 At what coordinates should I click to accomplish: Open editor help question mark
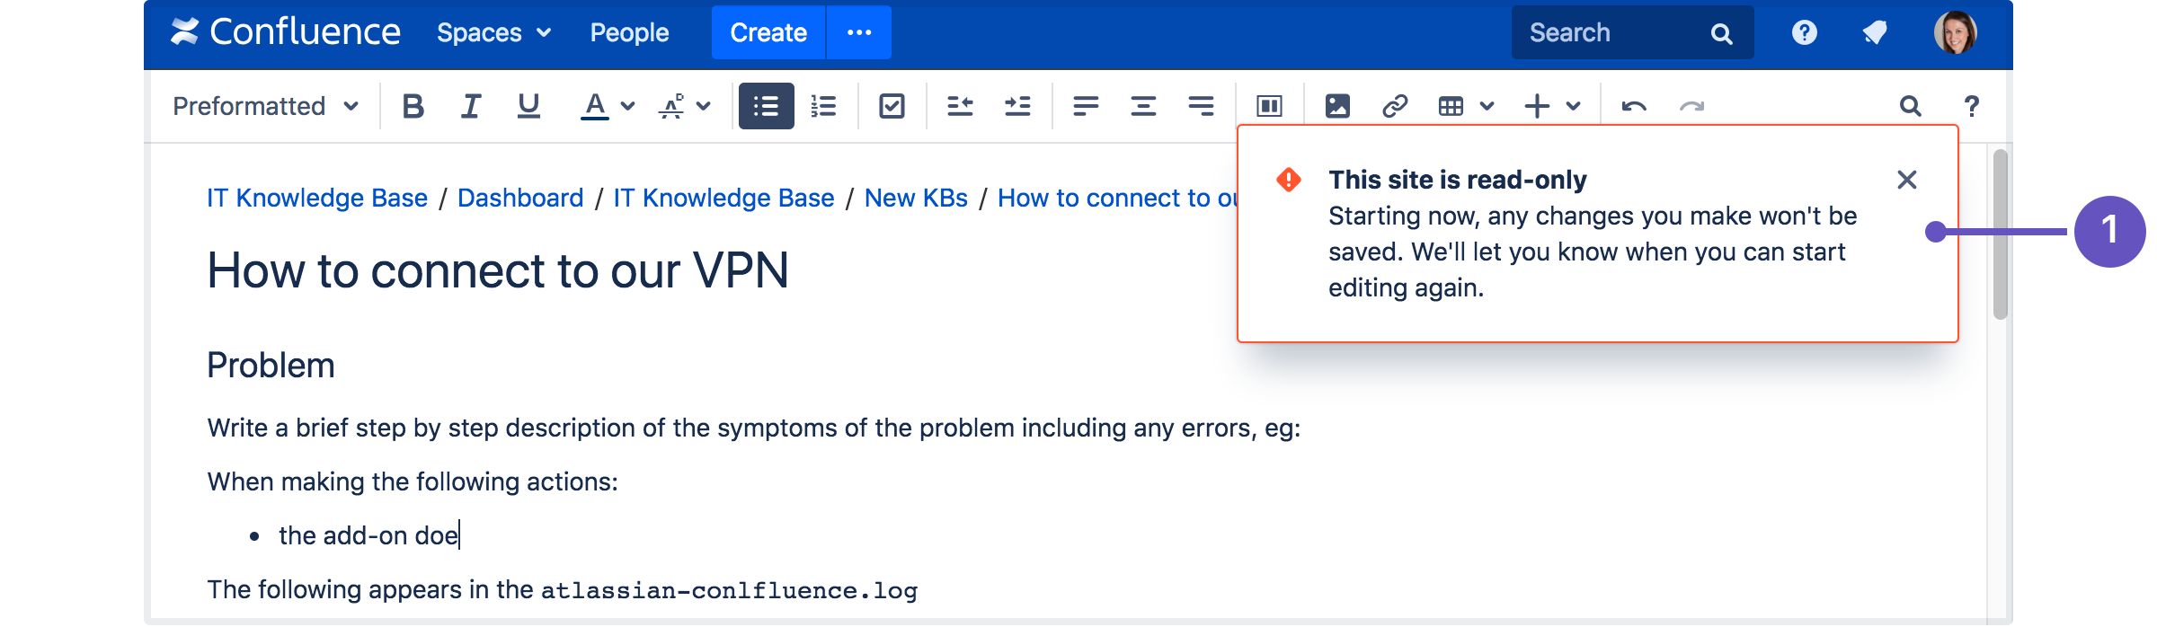[1972, 106]
